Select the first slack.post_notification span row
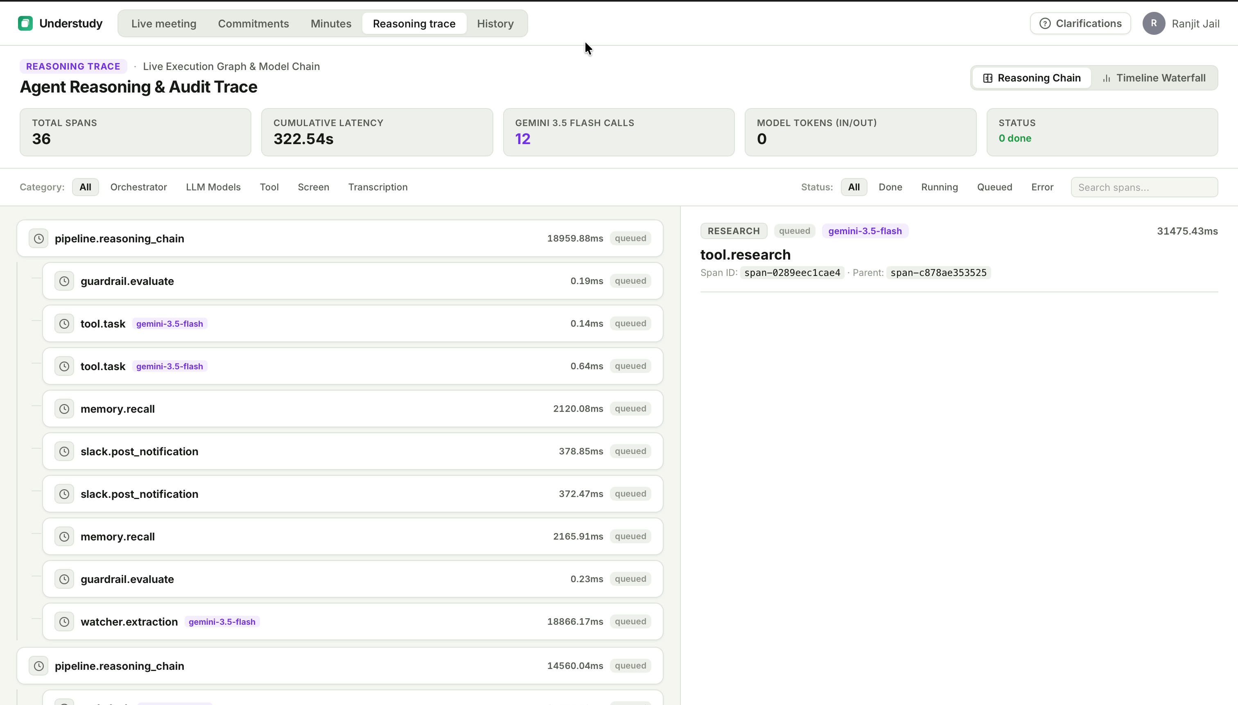This screenshot has height=705, width=1238. coord(352,451)
